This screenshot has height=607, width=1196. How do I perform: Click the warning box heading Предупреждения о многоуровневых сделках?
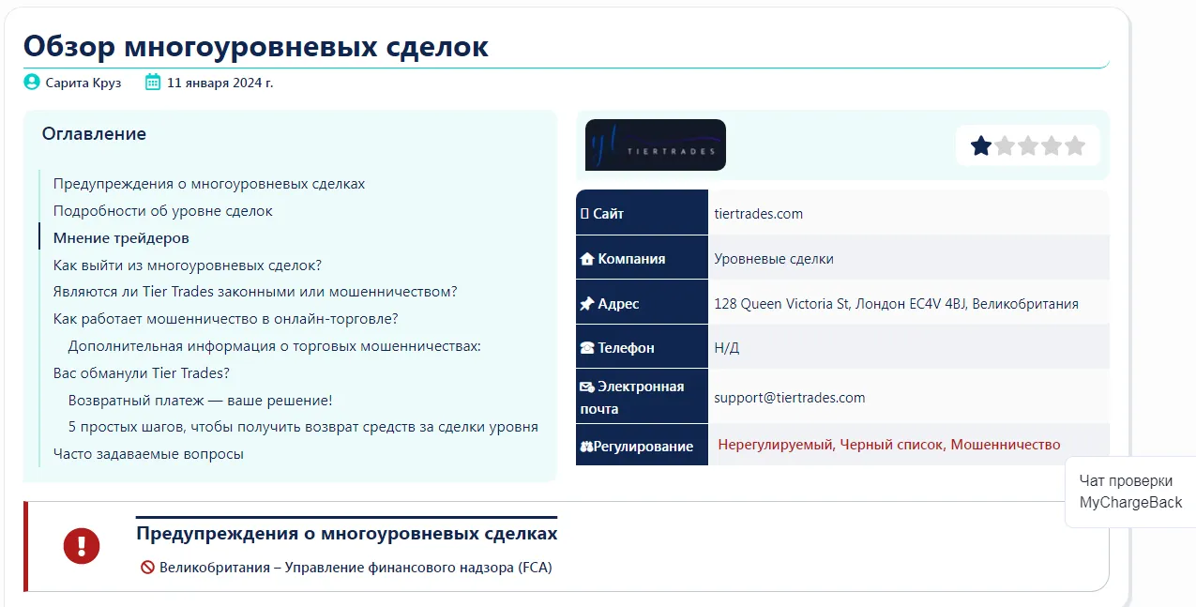[x=347, y=534]
